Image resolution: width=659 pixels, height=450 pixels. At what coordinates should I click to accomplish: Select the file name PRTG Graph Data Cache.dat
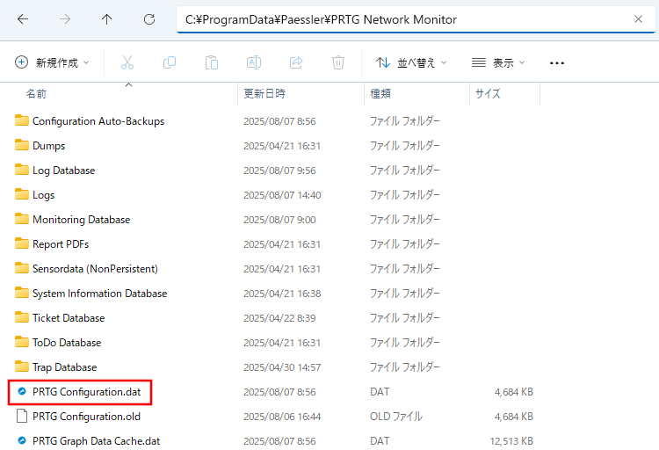[97, 440]
